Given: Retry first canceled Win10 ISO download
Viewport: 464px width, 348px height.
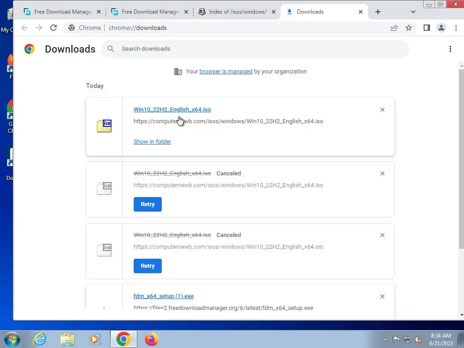Looking at the screenshot, I should pos(147,204).
